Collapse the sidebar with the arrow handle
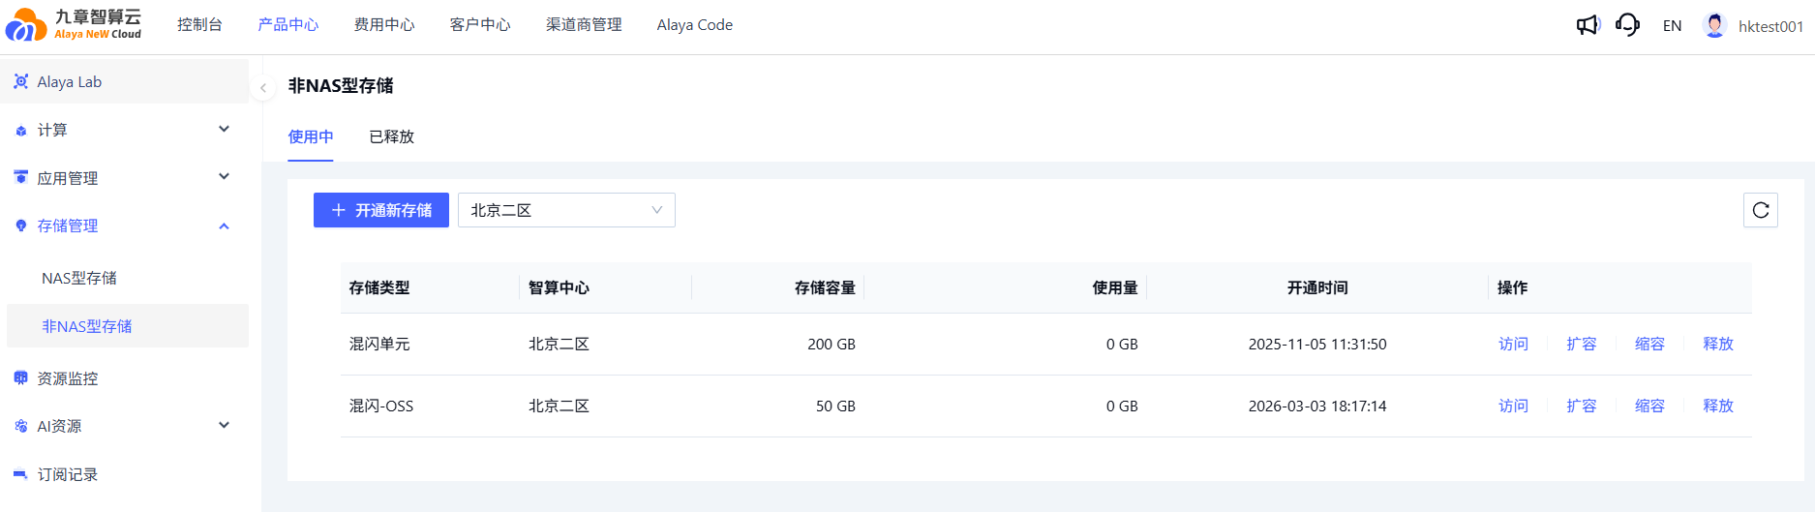Image resolution: width=1815 pixels, height=512 pixels. 262,88
